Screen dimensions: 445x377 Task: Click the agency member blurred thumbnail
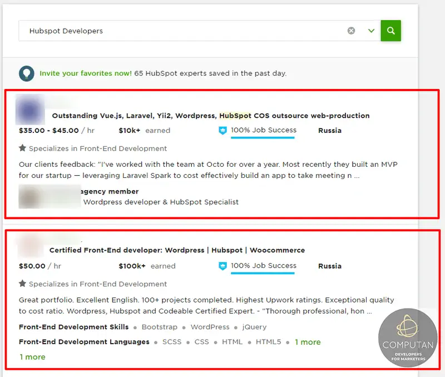coord(50,196)
